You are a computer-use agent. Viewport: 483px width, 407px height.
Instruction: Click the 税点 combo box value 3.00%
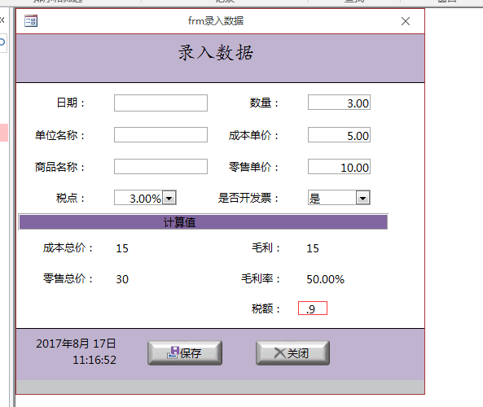click(138, 198)
